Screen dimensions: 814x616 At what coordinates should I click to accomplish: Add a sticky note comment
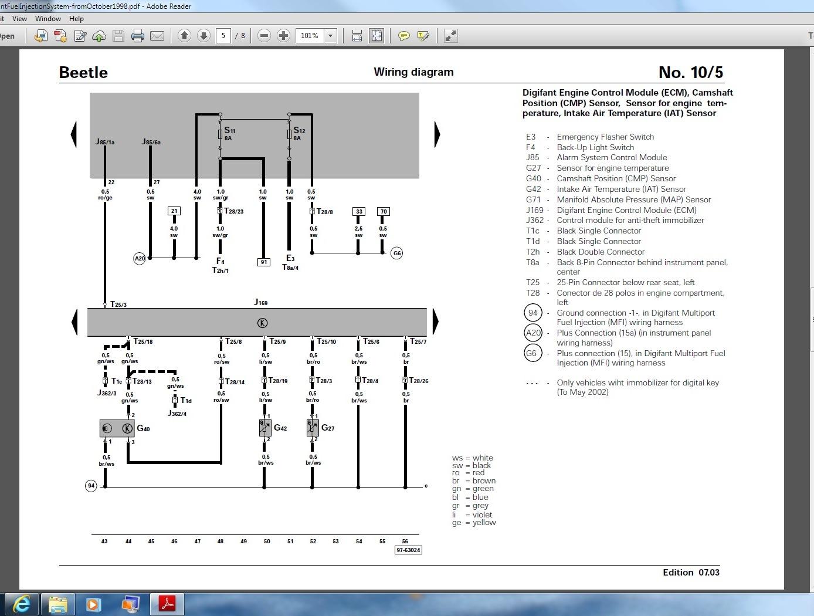point(403,36)
